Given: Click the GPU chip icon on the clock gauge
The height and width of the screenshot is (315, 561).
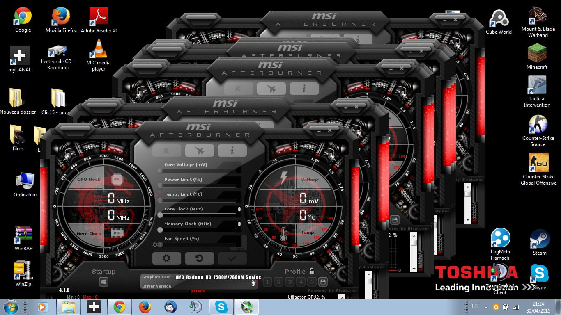Looking at the screenshot, I should coord(117,179).
